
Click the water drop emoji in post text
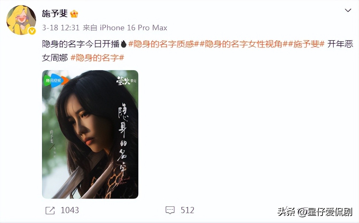pos(123,44)
